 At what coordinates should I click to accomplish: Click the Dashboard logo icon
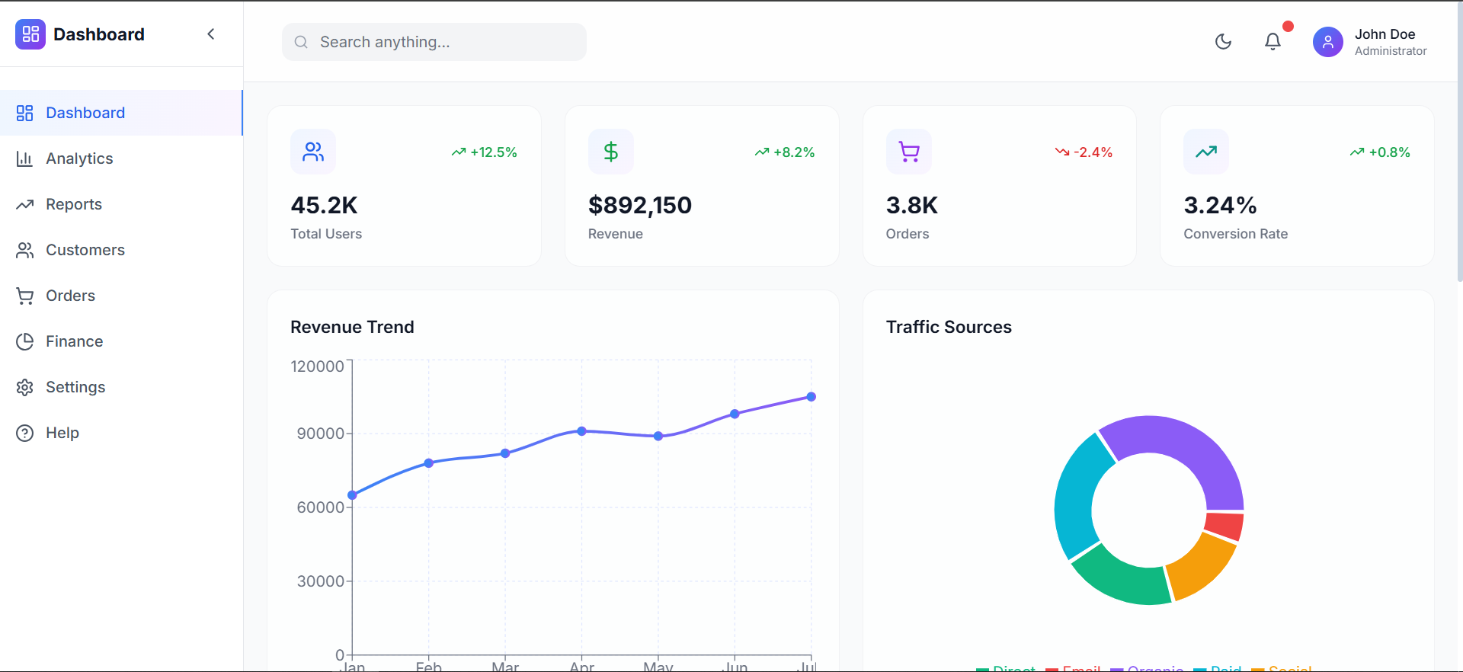click(30, 34)
